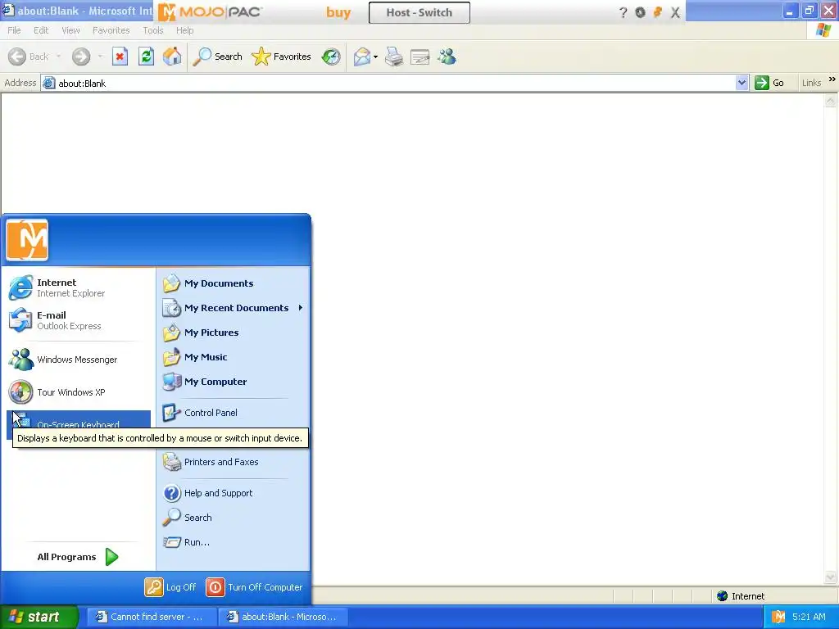Open My Pictures folder
Screen dimensions: 839x629
click(233, 333)
